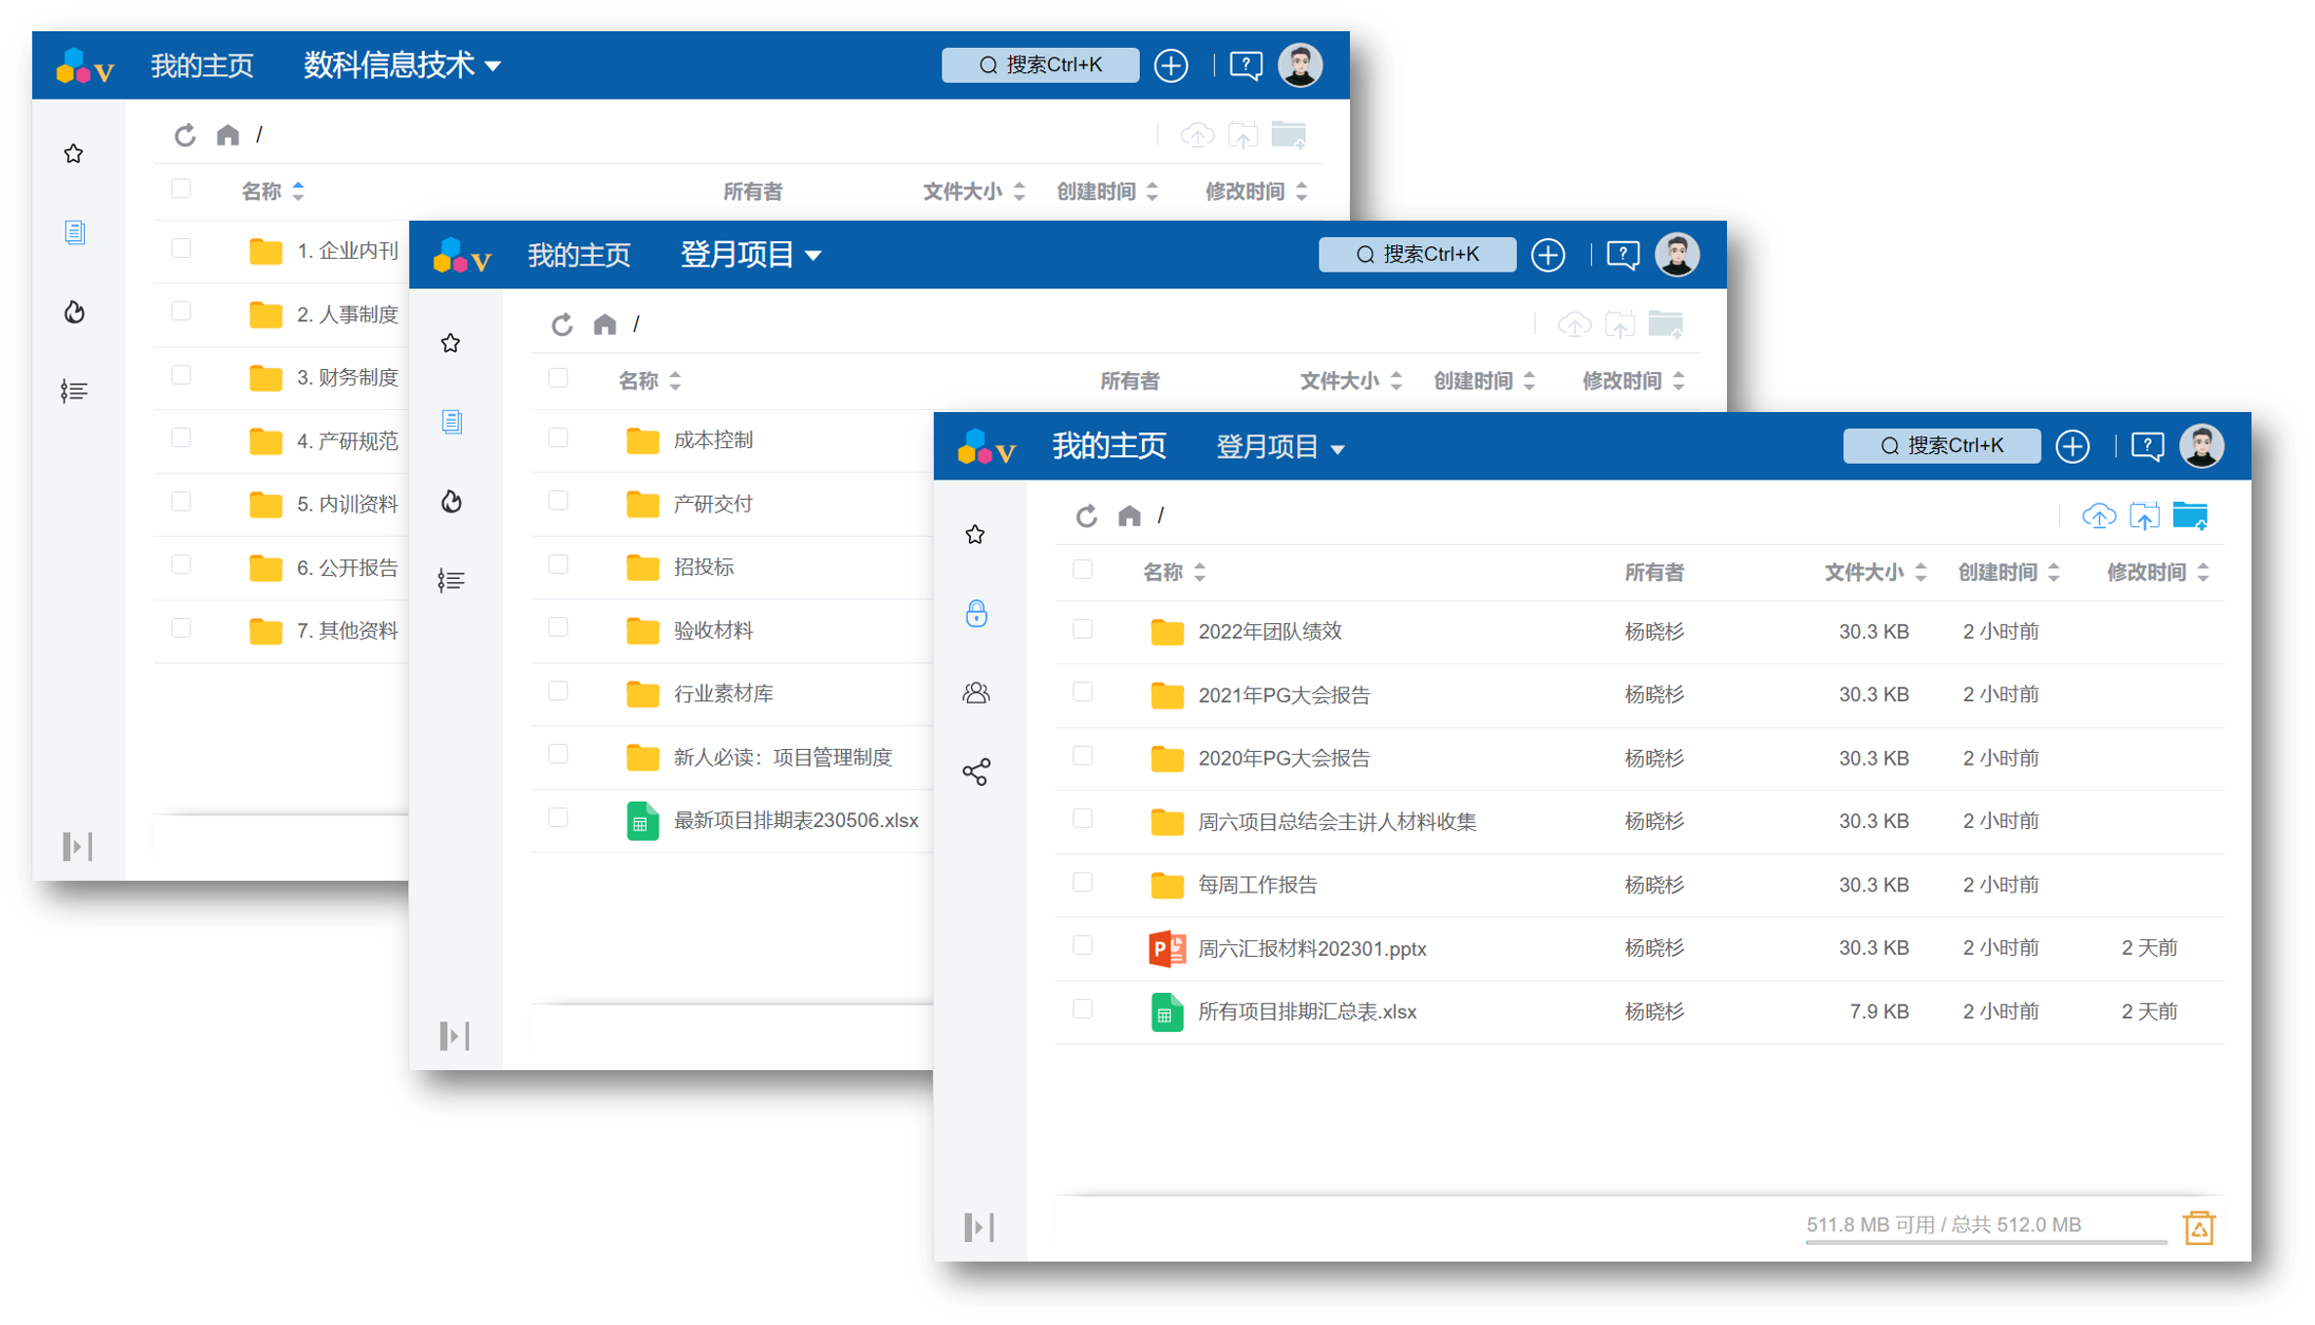
Task: Tick the checkbox next to 成本控制 folder
Action: pyautogui.click(x=558, y=438)
